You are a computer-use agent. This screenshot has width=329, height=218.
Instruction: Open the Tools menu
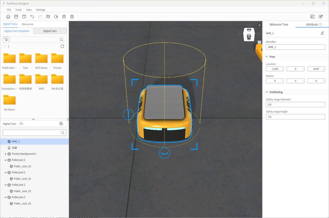[x=18, y=10]
